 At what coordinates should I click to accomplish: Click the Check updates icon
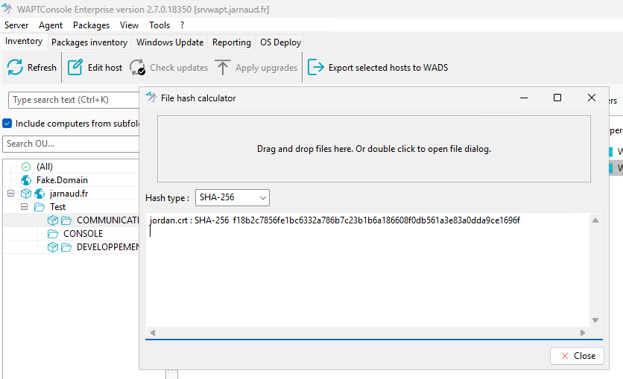click(x=137, y=68)
